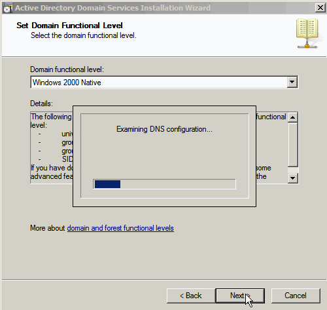The height and width of the screenshot is (310, 327).
Task: Click the Details scrollbar down arrow
Action: (x=293, y=178)
